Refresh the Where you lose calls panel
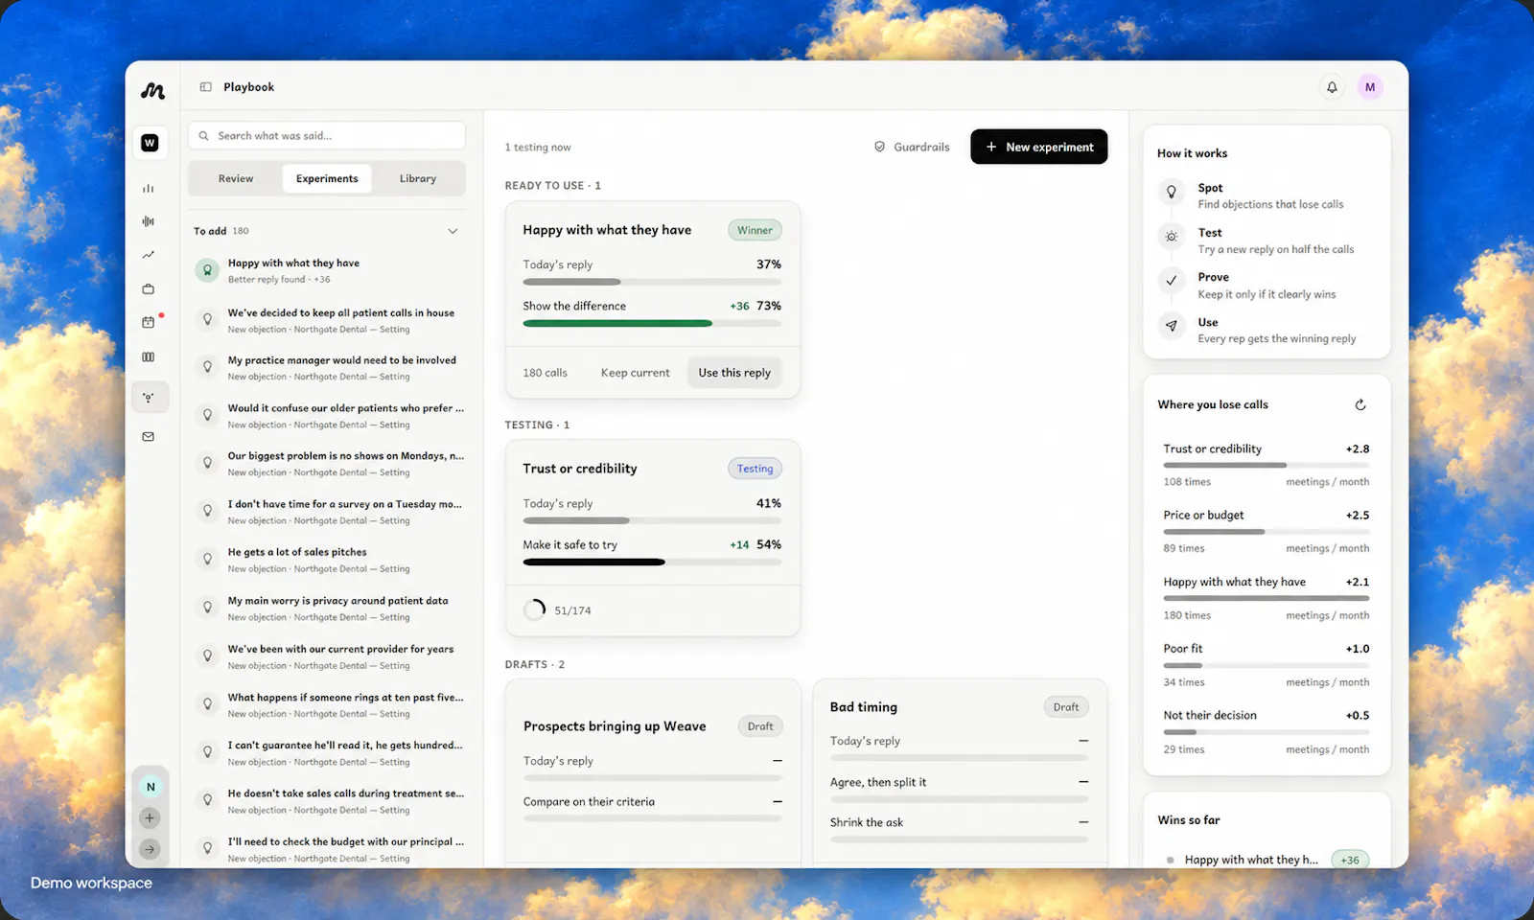 1360,405
